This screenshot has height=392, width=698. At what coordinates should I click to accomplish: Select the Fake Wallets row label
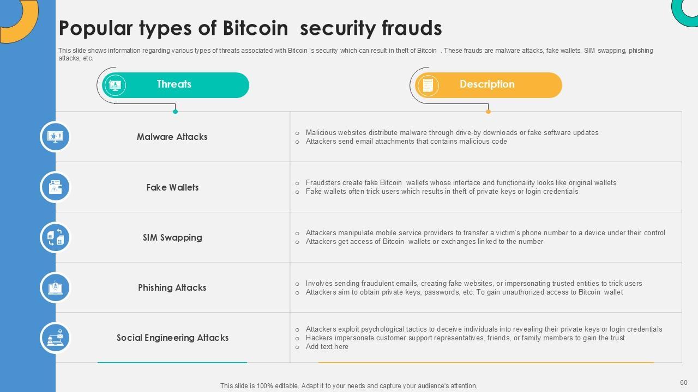[x=172, y=187]
